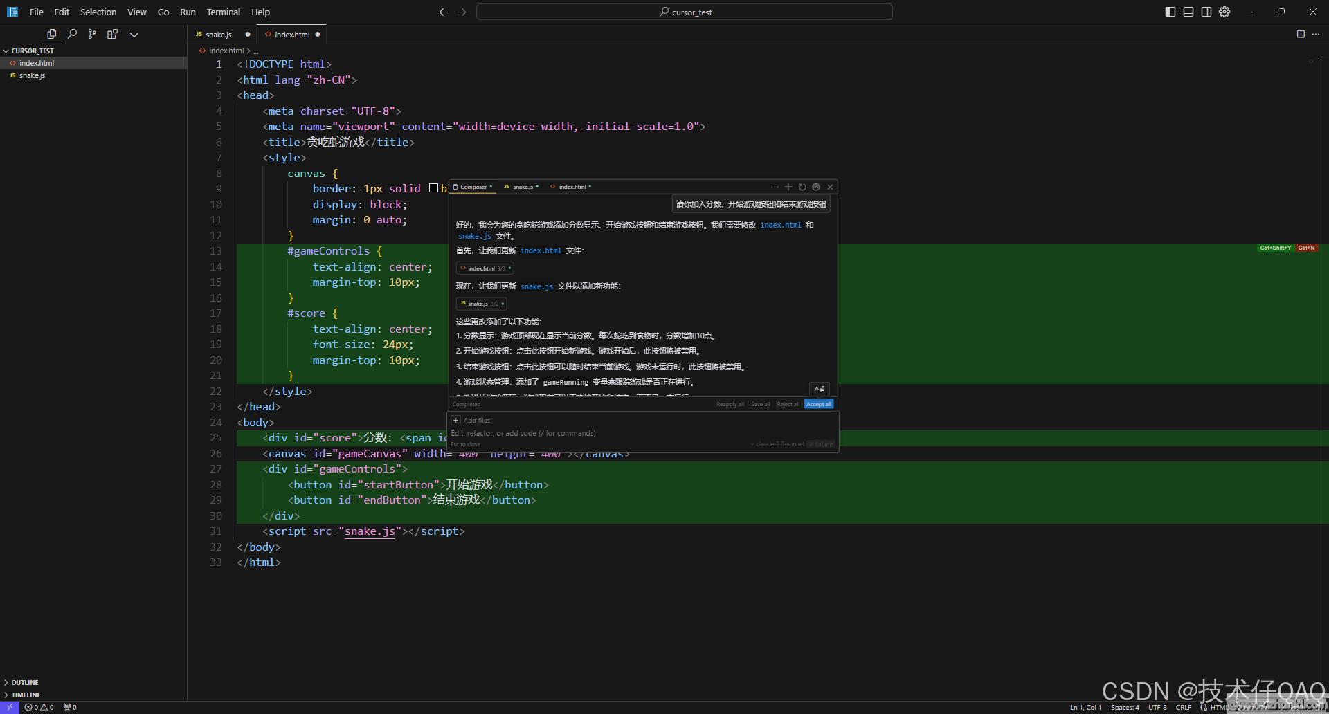Click the border color swatch on line 9
This screenshot has width=1329, height=714.
(433, 188)
